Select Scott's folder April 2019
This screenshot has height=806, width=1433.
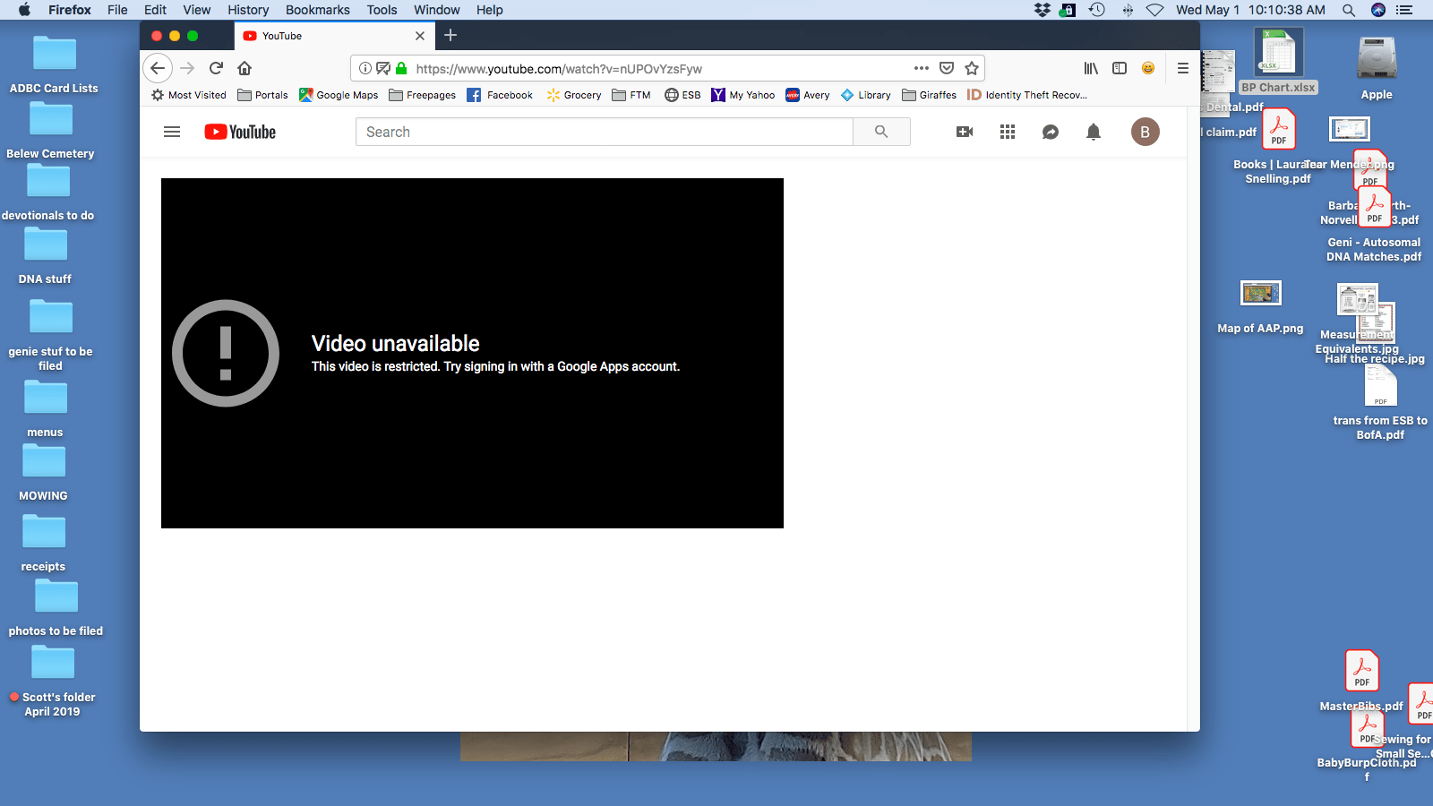tap(53, 682)
